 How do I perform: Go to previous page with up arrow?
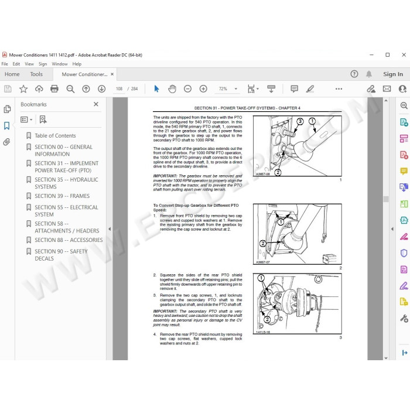tap(86, 89)
